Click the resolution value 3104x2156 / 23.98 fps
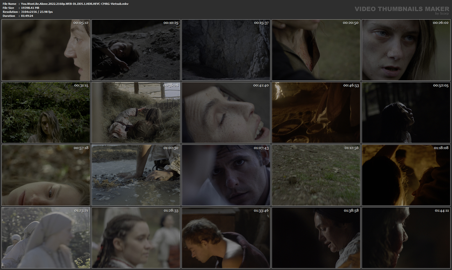 pyautogui.click(x=37, y=12)
